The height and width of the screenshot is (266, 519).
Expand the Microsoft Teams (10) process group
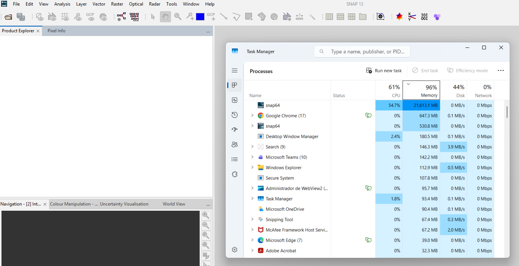(252, 157)
